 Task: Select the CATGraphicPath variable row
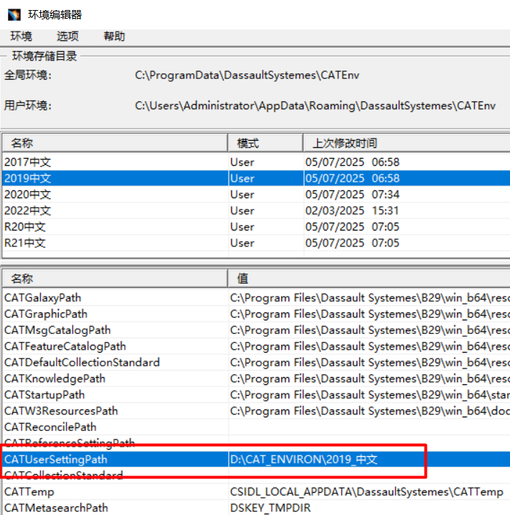[45, 314]
